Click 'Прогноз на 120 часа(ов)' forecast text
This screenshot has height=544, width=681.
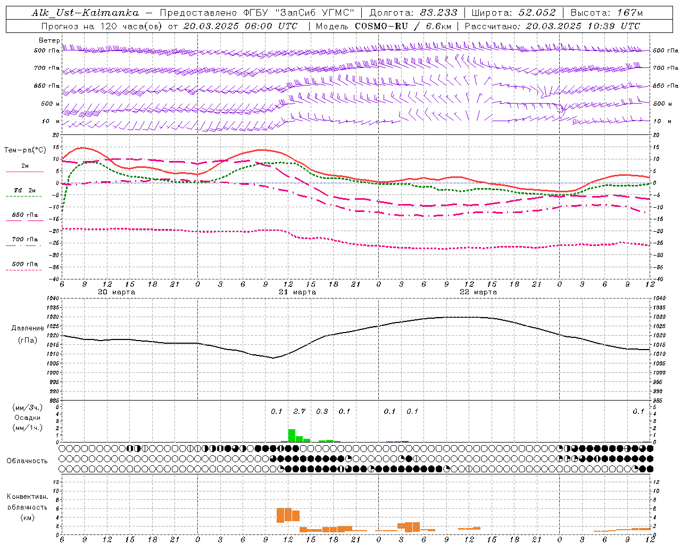click(x=101, y=26)
